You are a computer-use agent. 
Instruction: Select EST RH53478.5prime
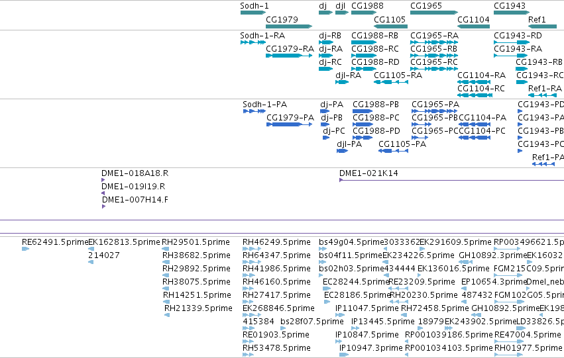point(276,348)
